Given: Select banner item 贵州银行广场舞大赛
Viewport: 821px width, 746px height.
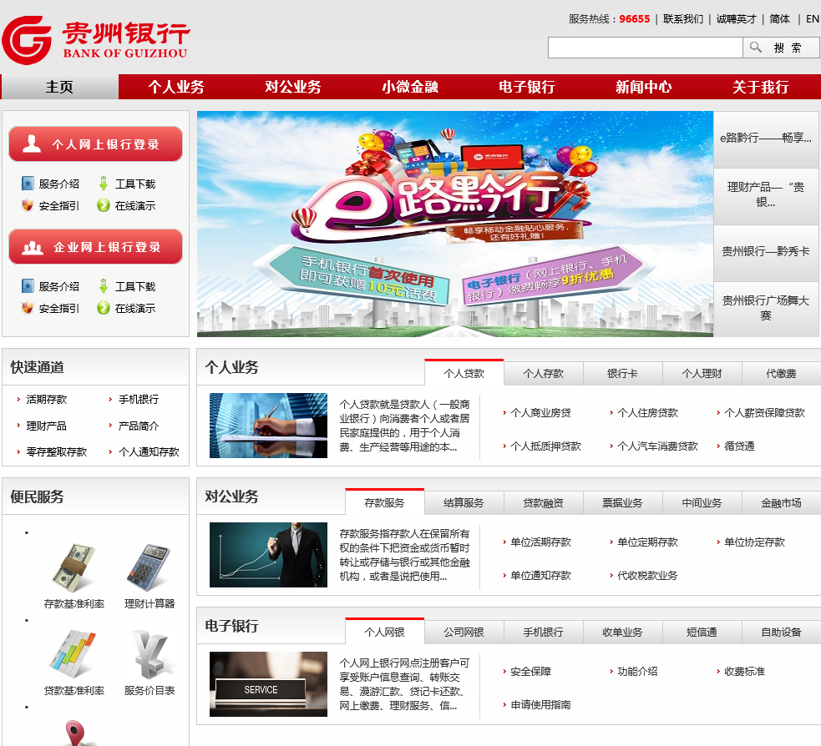Looking at the screenshot, I should pos(766,309).
